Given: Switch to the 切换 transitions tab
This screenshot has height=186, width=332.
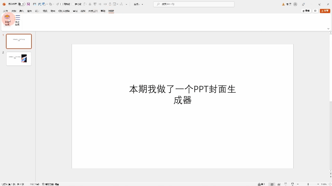Looking at the screenshot, I should pos(45,11).
